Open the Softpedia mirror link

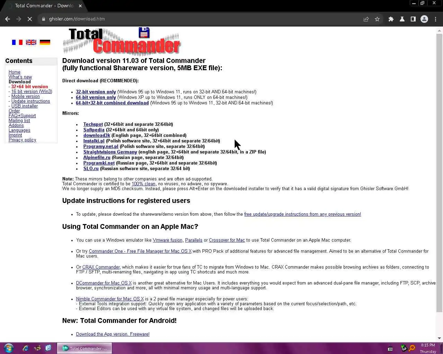tap(94, 130)
